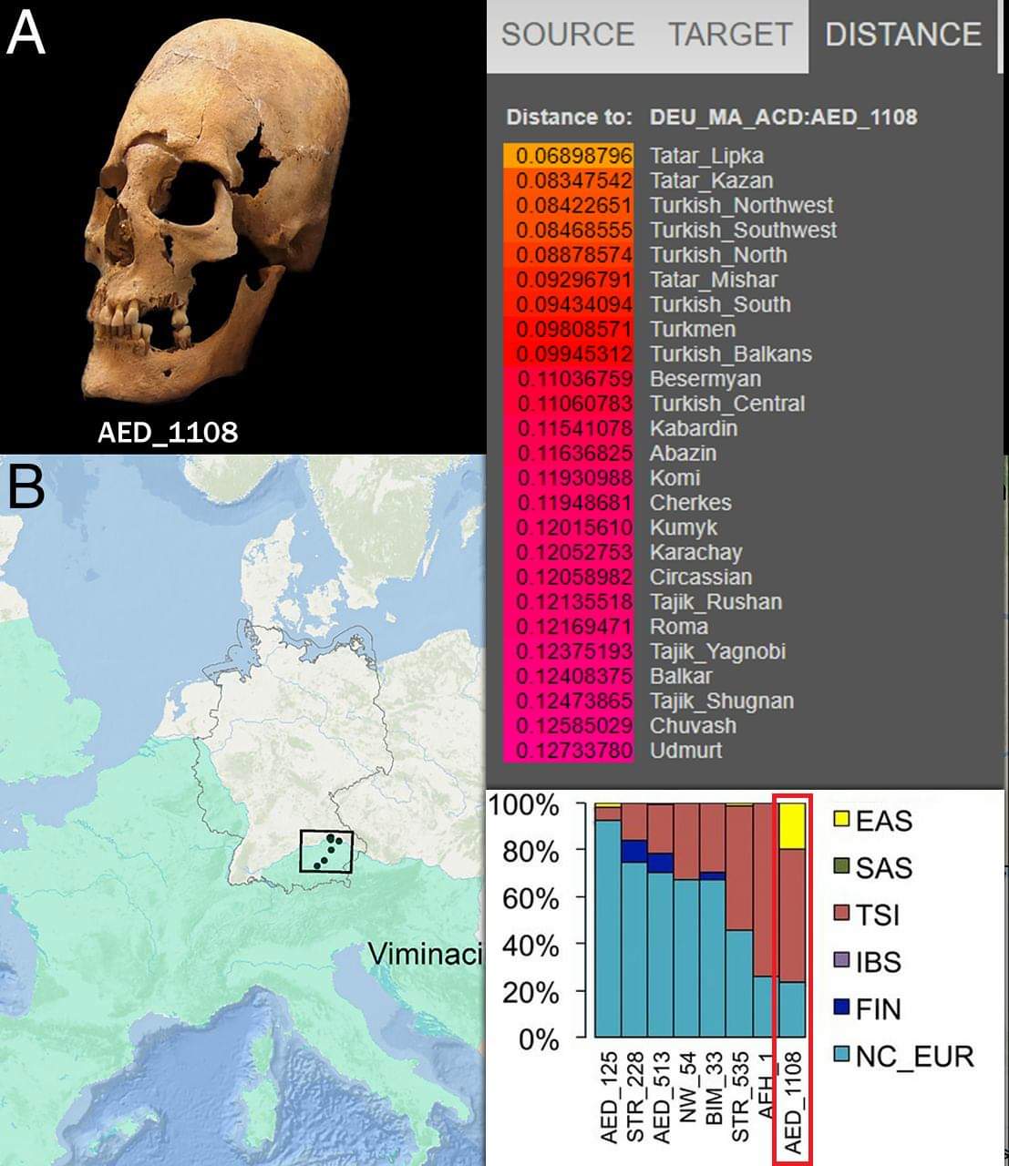Click the AED_513 bar in the chart
Image resolution: width=1009 pixels, height=1166 pixels.
pyautogui.click(x=661, y=920)
